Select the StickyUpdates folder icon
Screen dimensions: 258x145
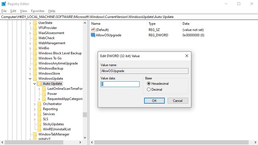(x=39, y=124)
